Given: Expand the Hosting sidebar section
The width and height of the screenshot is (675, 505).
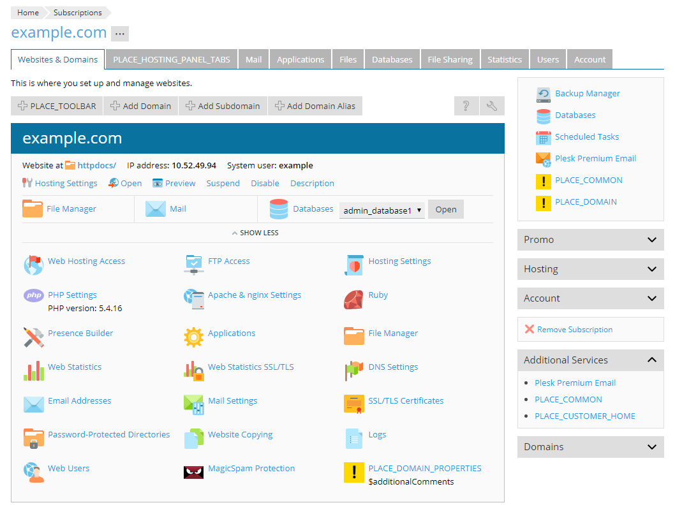Looking at the screenshot, I should pyautogui.click(x=590, y=269).
